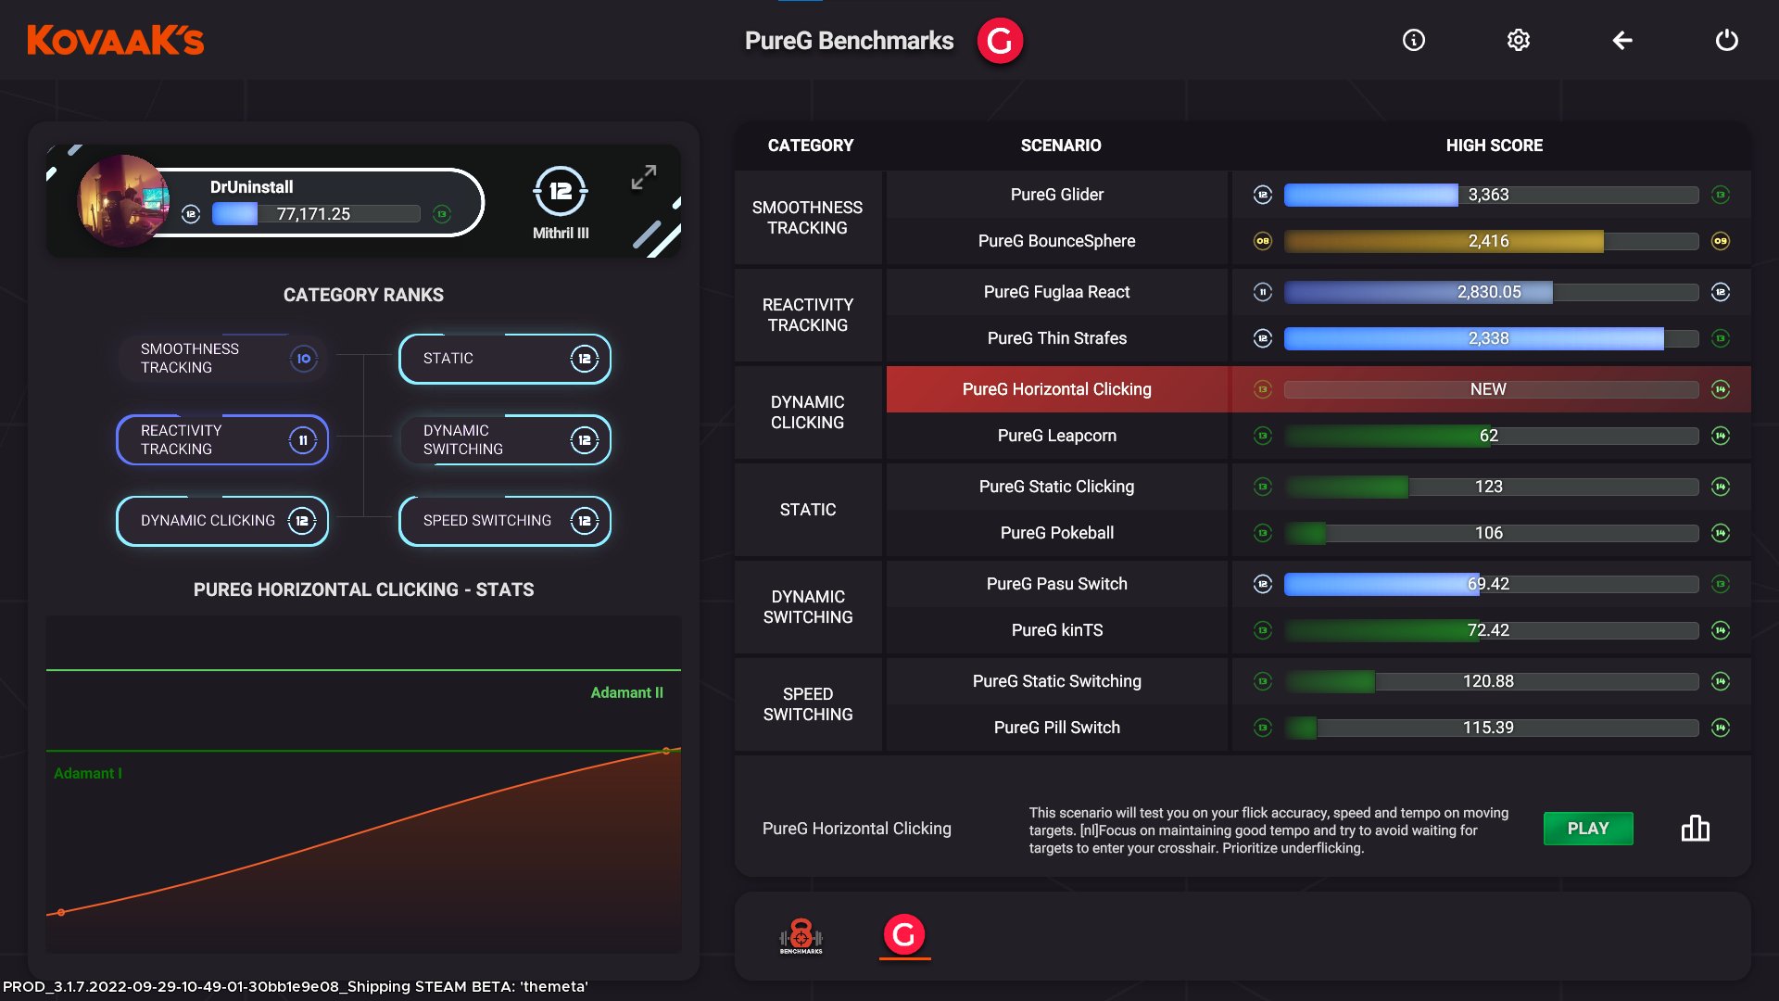Image resolution: width=1779 pixels, height=1001 pixels.
Task: Click the red G logo in title
Action: point(1000,41)
